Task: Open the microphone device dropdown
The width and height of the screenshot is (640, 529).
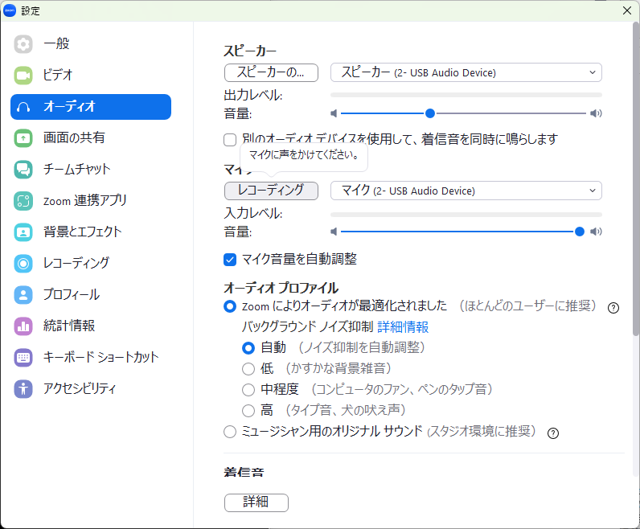Action: pos(466,191)
